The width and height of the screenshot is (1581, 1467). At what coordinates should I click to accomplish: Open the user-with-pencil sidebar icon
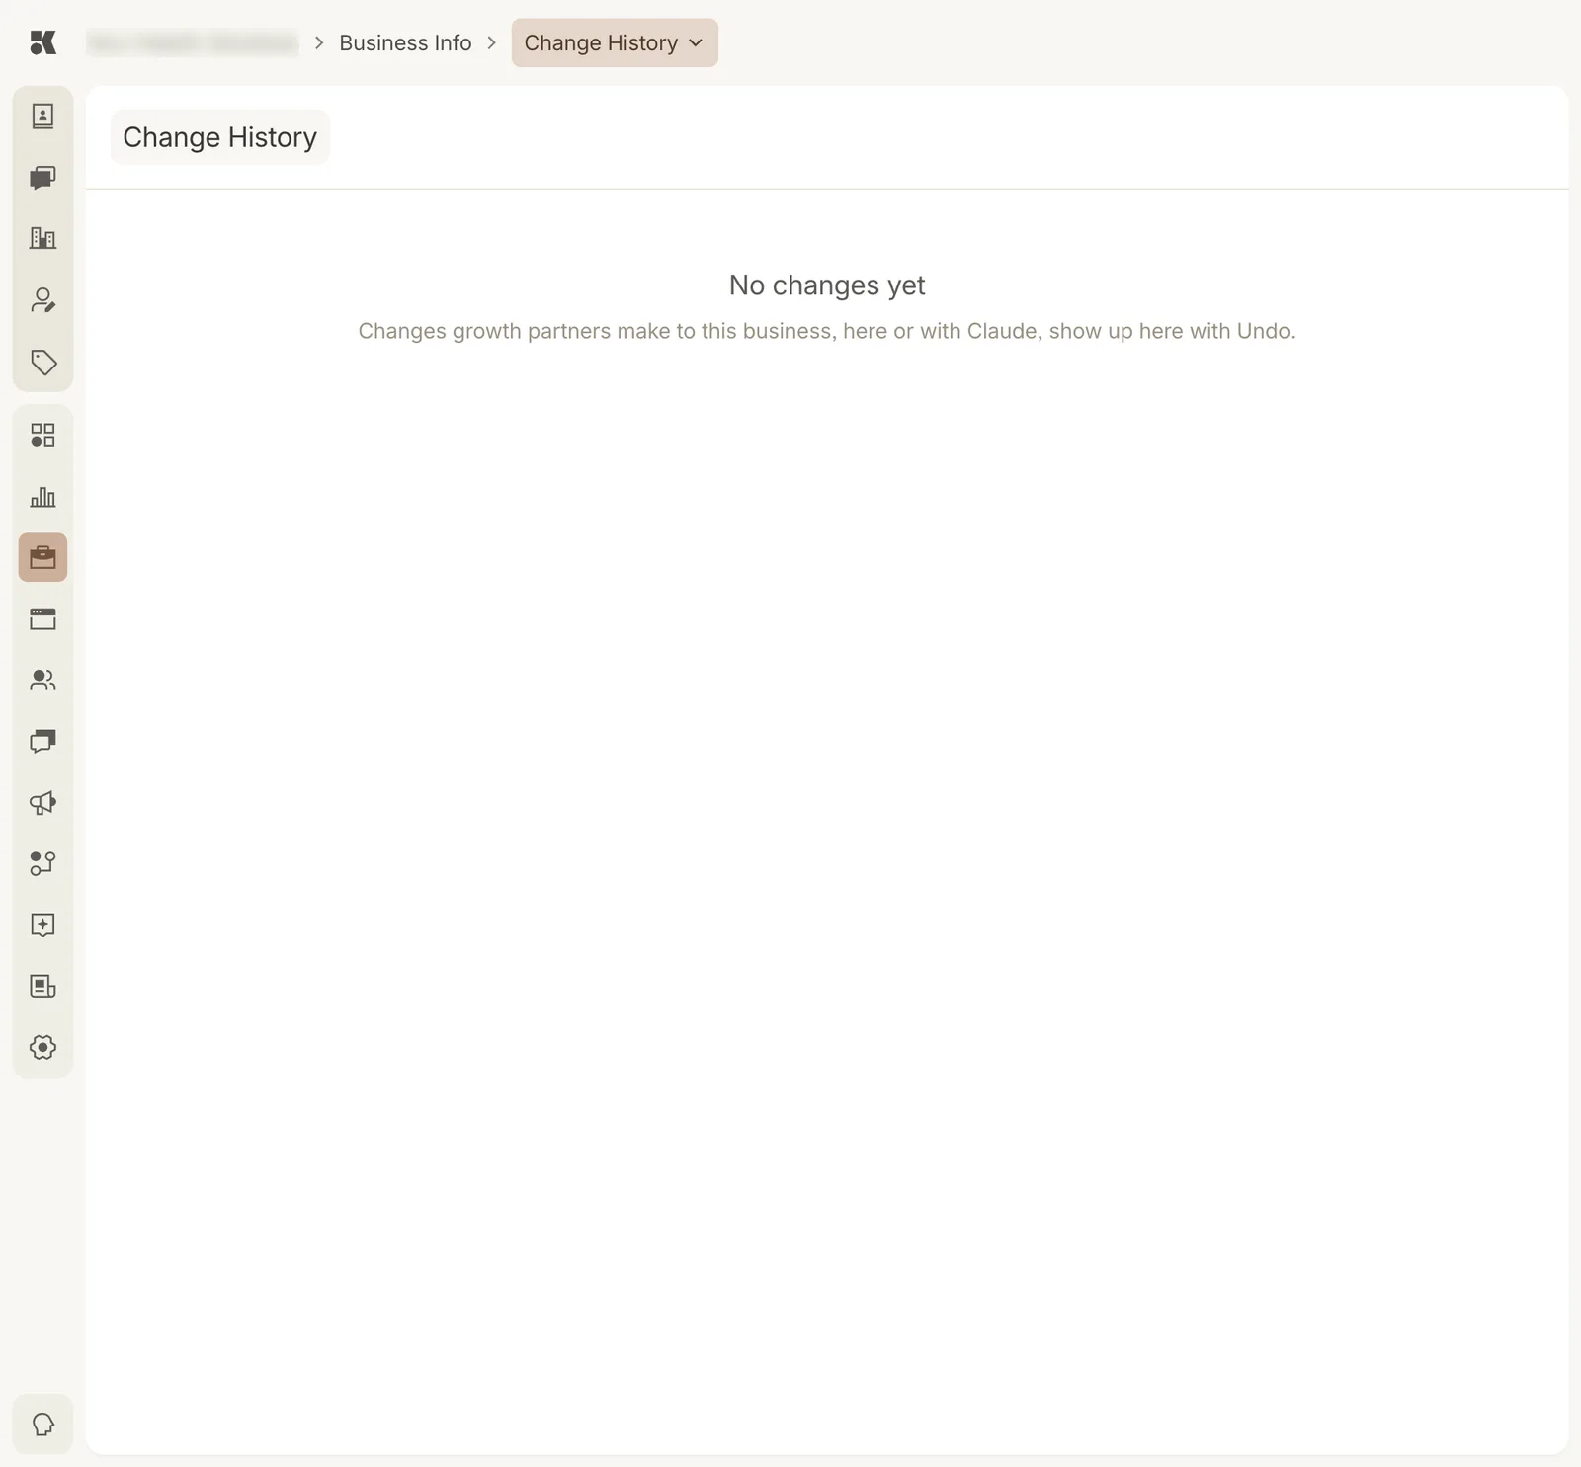(x=42, y=300)
